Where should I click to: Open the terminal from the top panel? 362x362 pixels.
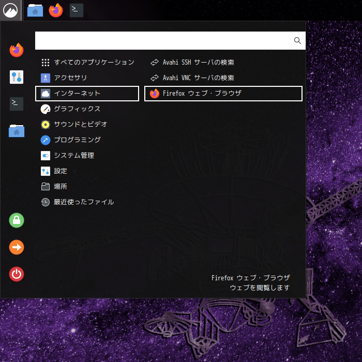click(x=77, y=10)
